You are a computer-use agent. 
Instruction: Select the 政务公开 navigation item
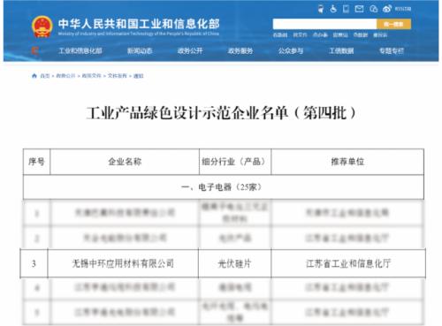[190, 50]
